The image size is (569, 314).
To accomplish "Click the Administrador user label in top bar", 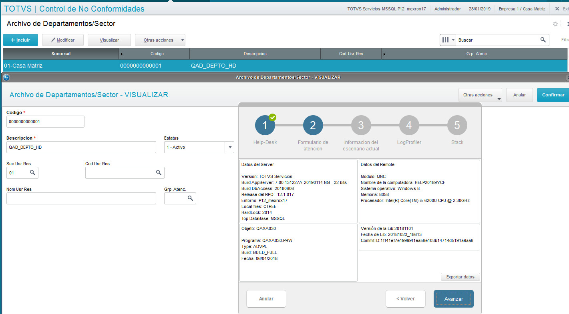I will click(x=448, y=9).
